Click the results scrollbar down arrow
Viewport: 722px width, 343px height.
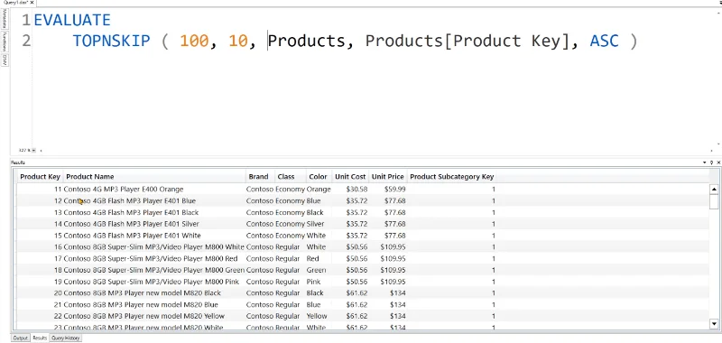point(714,324)
